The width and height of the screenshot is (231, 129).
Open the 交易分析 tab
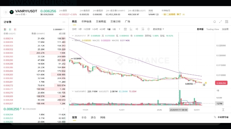pos(116,21)
